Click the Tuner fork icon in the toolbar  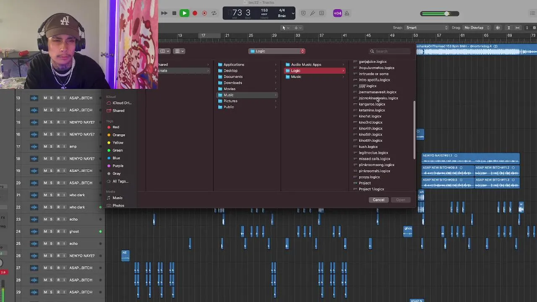pos(313,13)
